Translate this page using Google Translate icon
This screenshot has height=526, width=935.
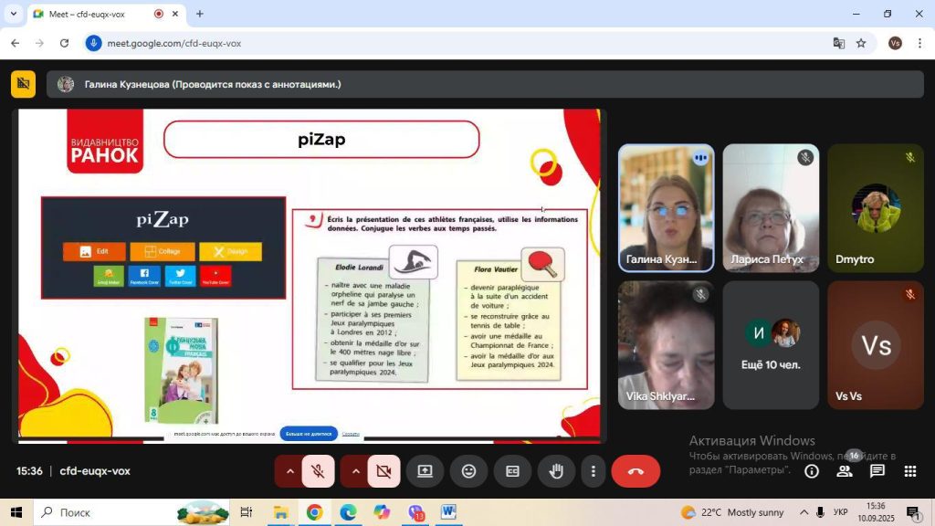click(x=839, y=43)
